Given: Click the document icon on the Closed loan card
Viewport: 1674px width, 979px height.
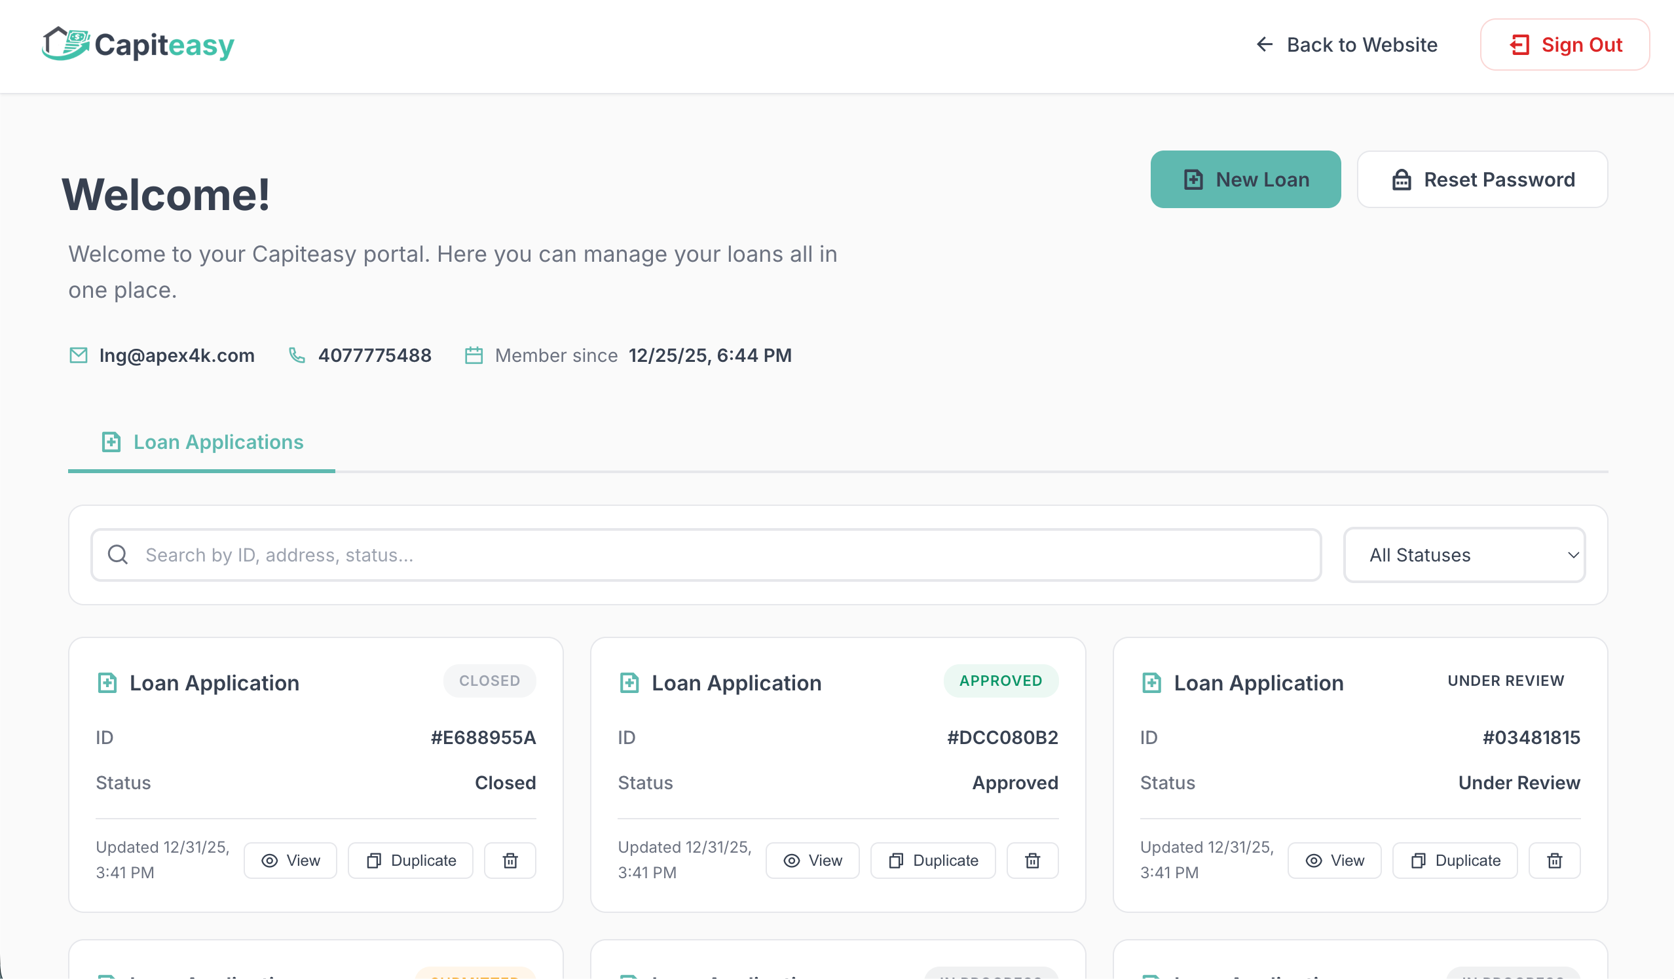Looking at the screenshot, I should coord(107,683).
